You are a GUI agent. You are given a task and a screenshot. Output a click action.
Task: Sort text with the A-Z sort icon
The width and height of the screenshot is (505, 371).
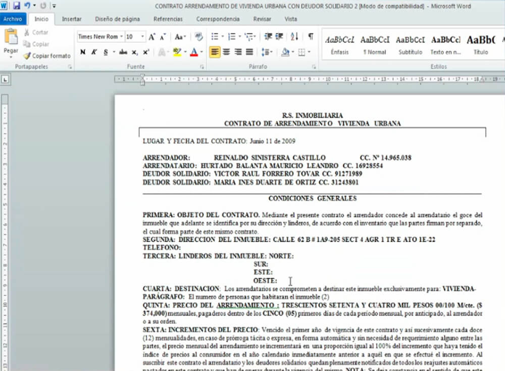click(x=294, y=36)
